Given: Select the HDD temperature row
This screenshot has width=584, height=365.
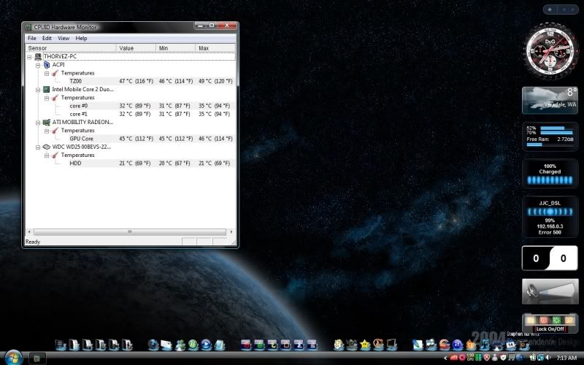Looking at the screenshot, I should coord(151,163).
